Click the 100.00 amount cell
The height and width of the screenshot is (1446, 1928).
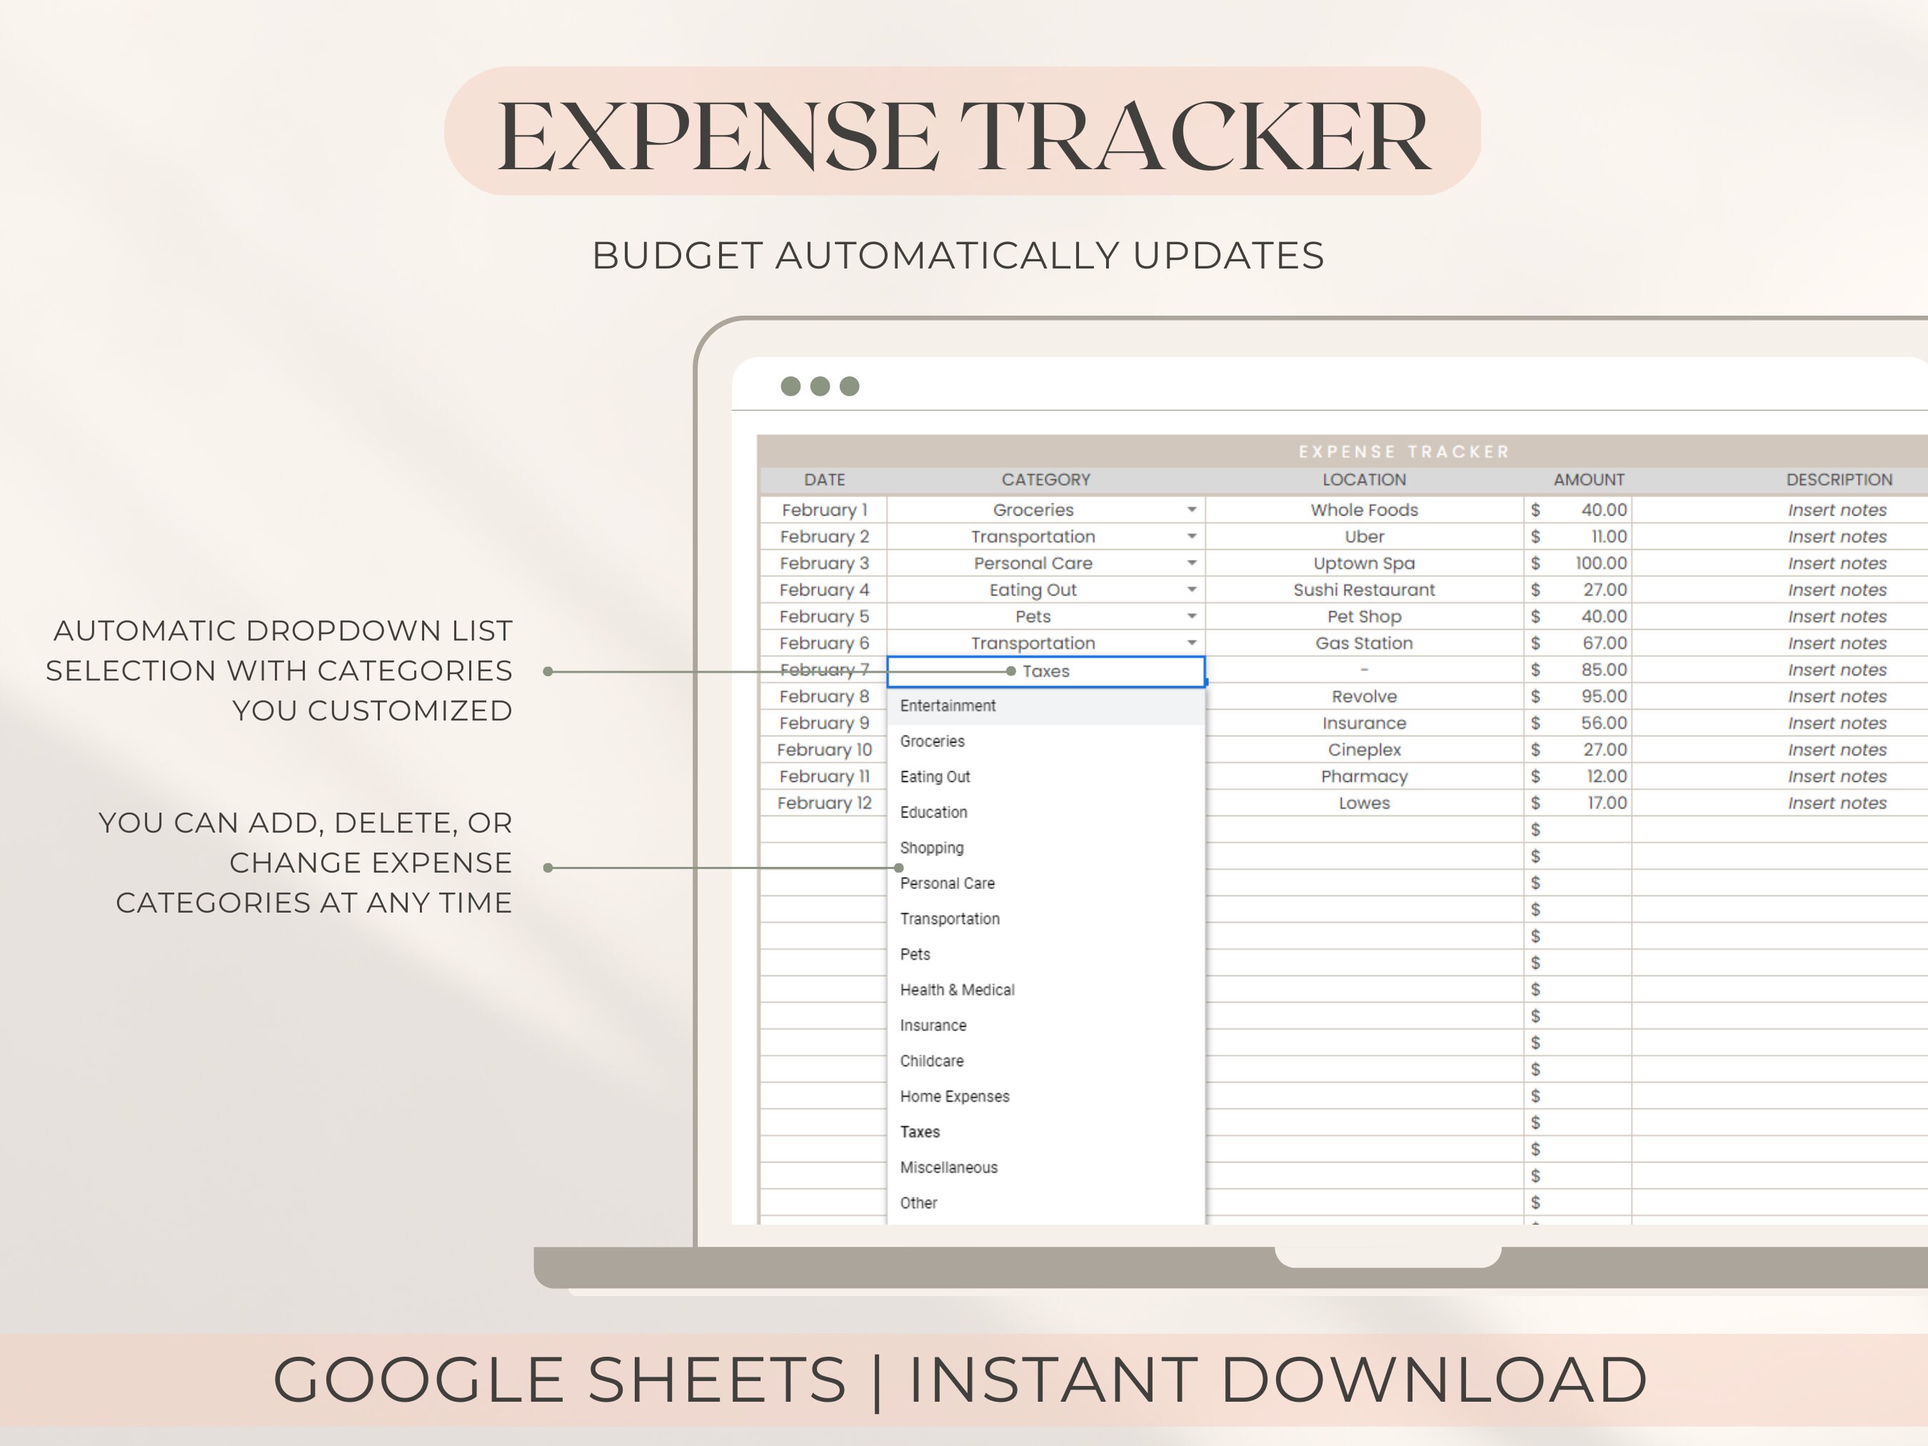click(1577, 563)
